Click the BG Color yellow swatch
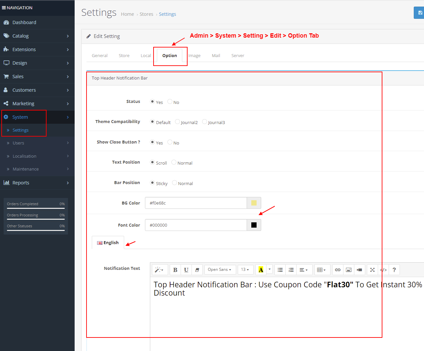Image resolution: width=424 pixels, height=351 pixels. (254, 203)
